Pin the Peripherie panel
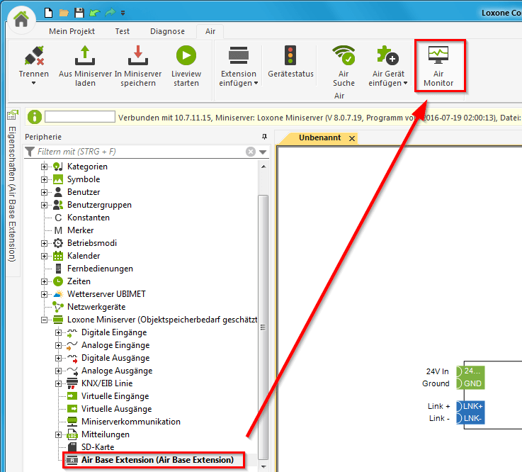The height and width of the screenshot is (472, 522). [x=264, y=137]
